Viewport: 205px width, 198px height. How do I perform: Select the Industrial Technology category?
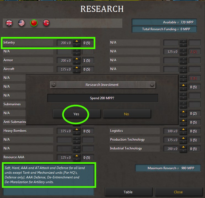pyautogui.click(x=134, y=148)
